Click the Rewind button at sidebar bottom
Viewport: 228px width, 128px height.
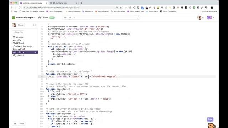15,124
